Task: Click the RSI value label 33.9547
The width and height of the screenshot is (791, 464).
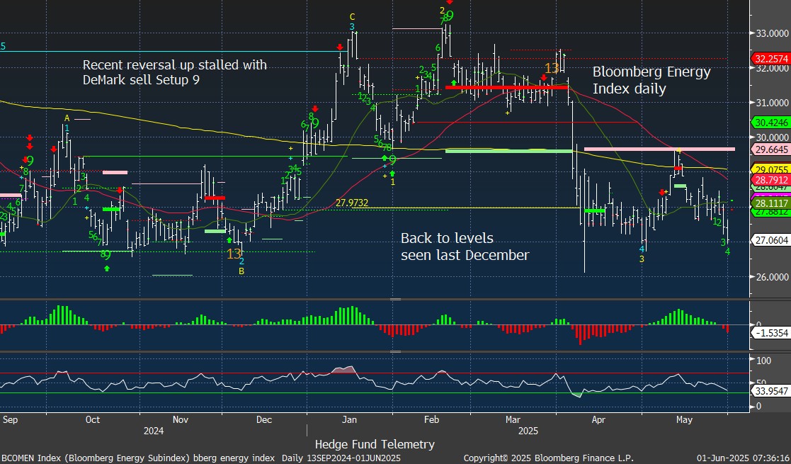Action: 771,391
